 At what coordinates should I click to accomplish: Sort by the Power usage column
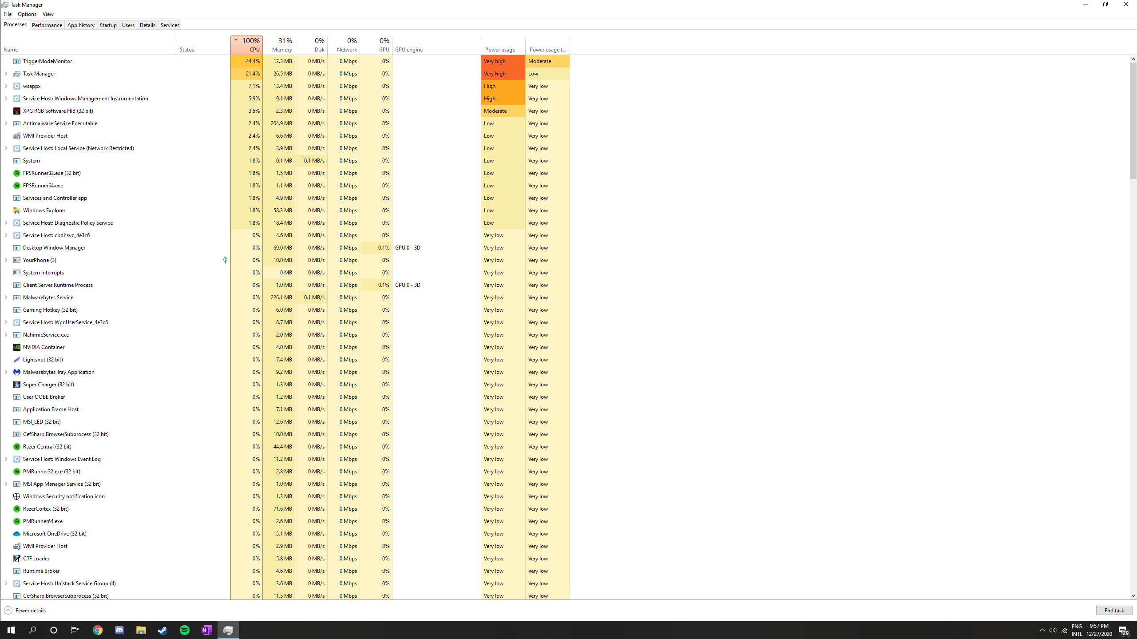[x=503, y=45]
